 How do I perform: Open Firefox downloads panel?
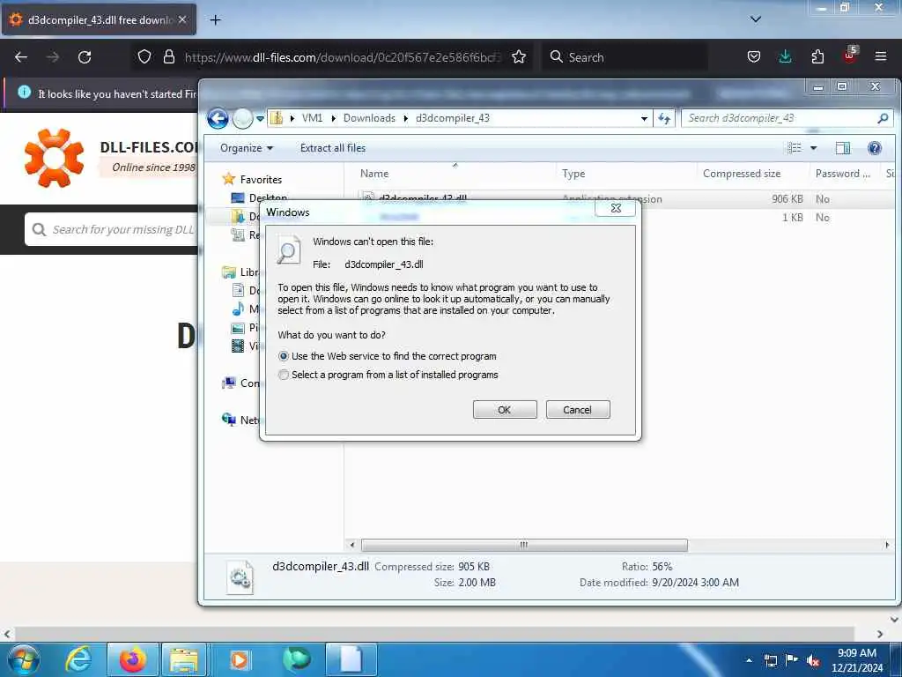pyautogui.click(x=785, y=56)
